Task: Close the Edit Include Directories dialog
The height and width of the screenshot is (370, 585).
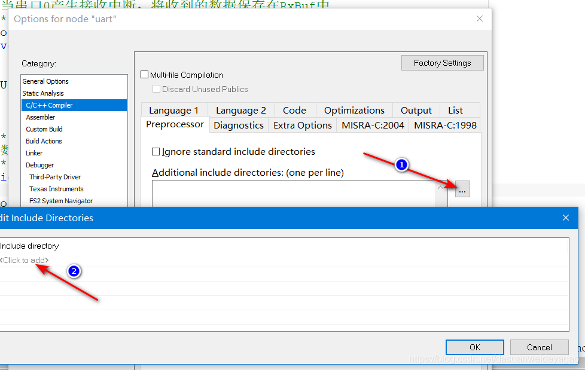Action: tap(566, 218)
